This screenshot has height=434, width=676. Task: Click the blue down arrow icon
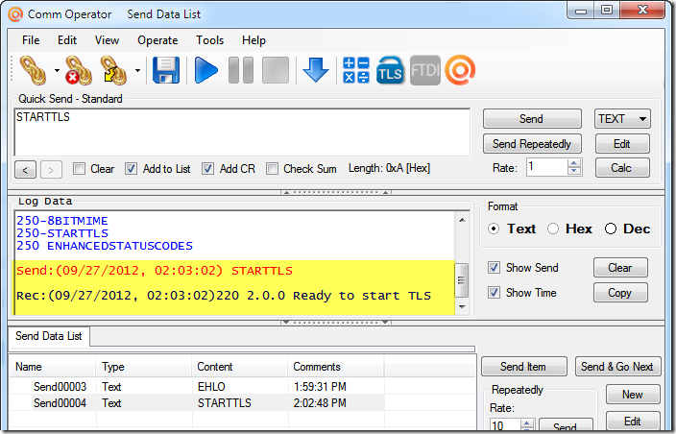[x=316, y=70]
